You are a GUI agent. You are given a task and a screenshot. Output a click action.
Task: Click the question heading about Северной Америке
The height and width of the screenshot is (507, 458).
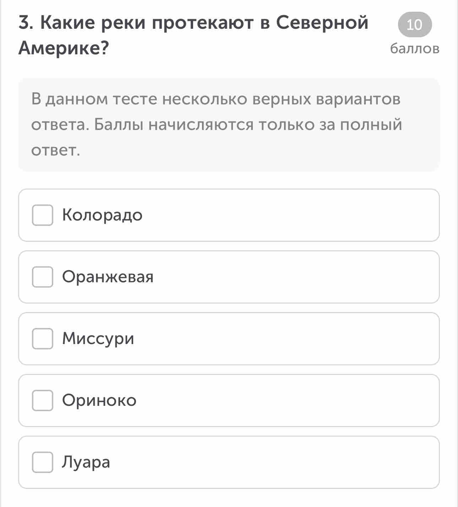point(193,35)
